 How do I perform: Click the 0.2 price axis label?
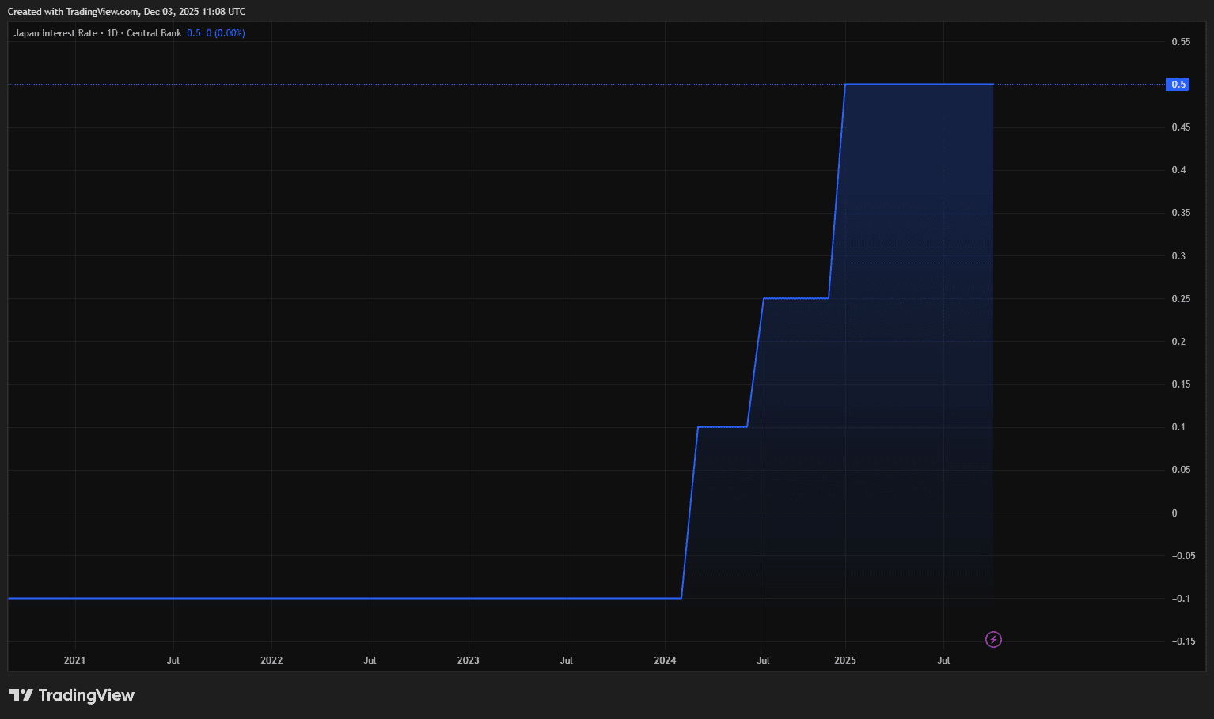point(1178,342)
